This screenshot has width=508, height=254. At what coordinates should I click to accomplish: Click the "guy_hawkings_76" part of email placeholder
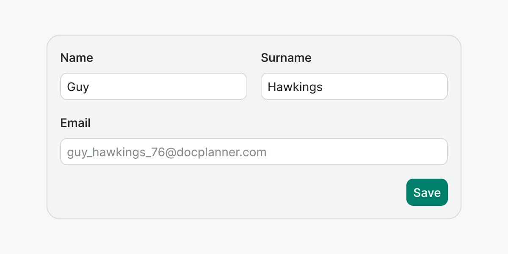[x=113, y=152]
